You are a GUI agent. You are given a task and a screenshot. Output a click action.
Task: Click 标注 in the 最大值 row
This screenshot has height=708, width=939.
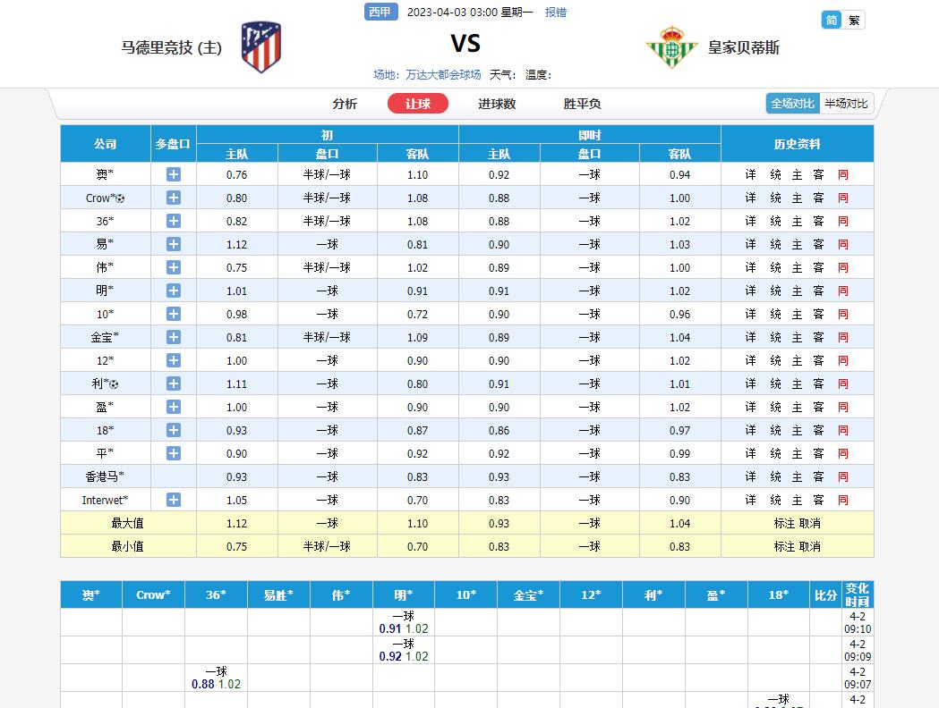(x=784, y=523)
